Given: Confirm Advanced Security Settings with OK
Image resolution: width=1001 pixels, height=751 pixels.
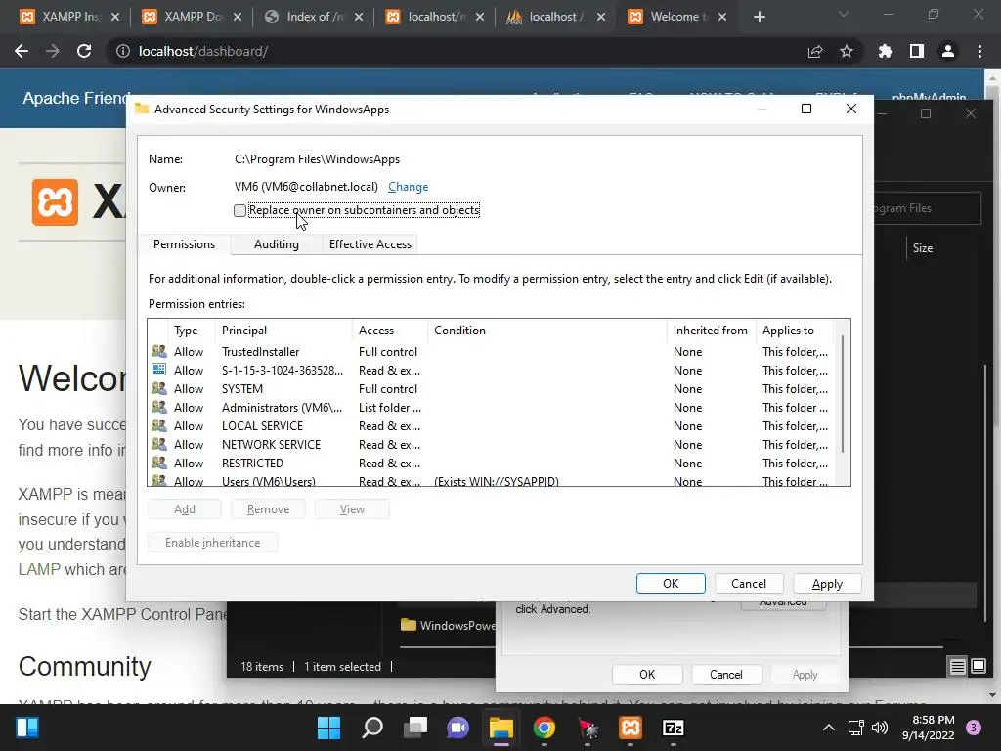Looking at the screenshot, I should click(x=671, y=583).
